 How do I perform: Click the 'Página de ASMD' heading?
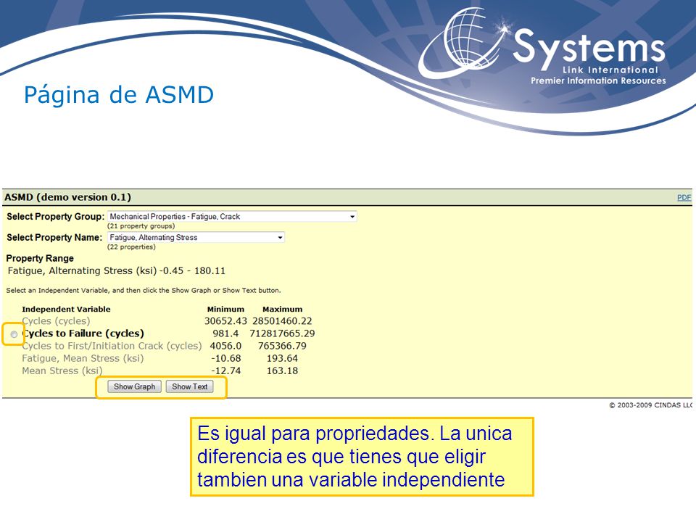[118, 95]
